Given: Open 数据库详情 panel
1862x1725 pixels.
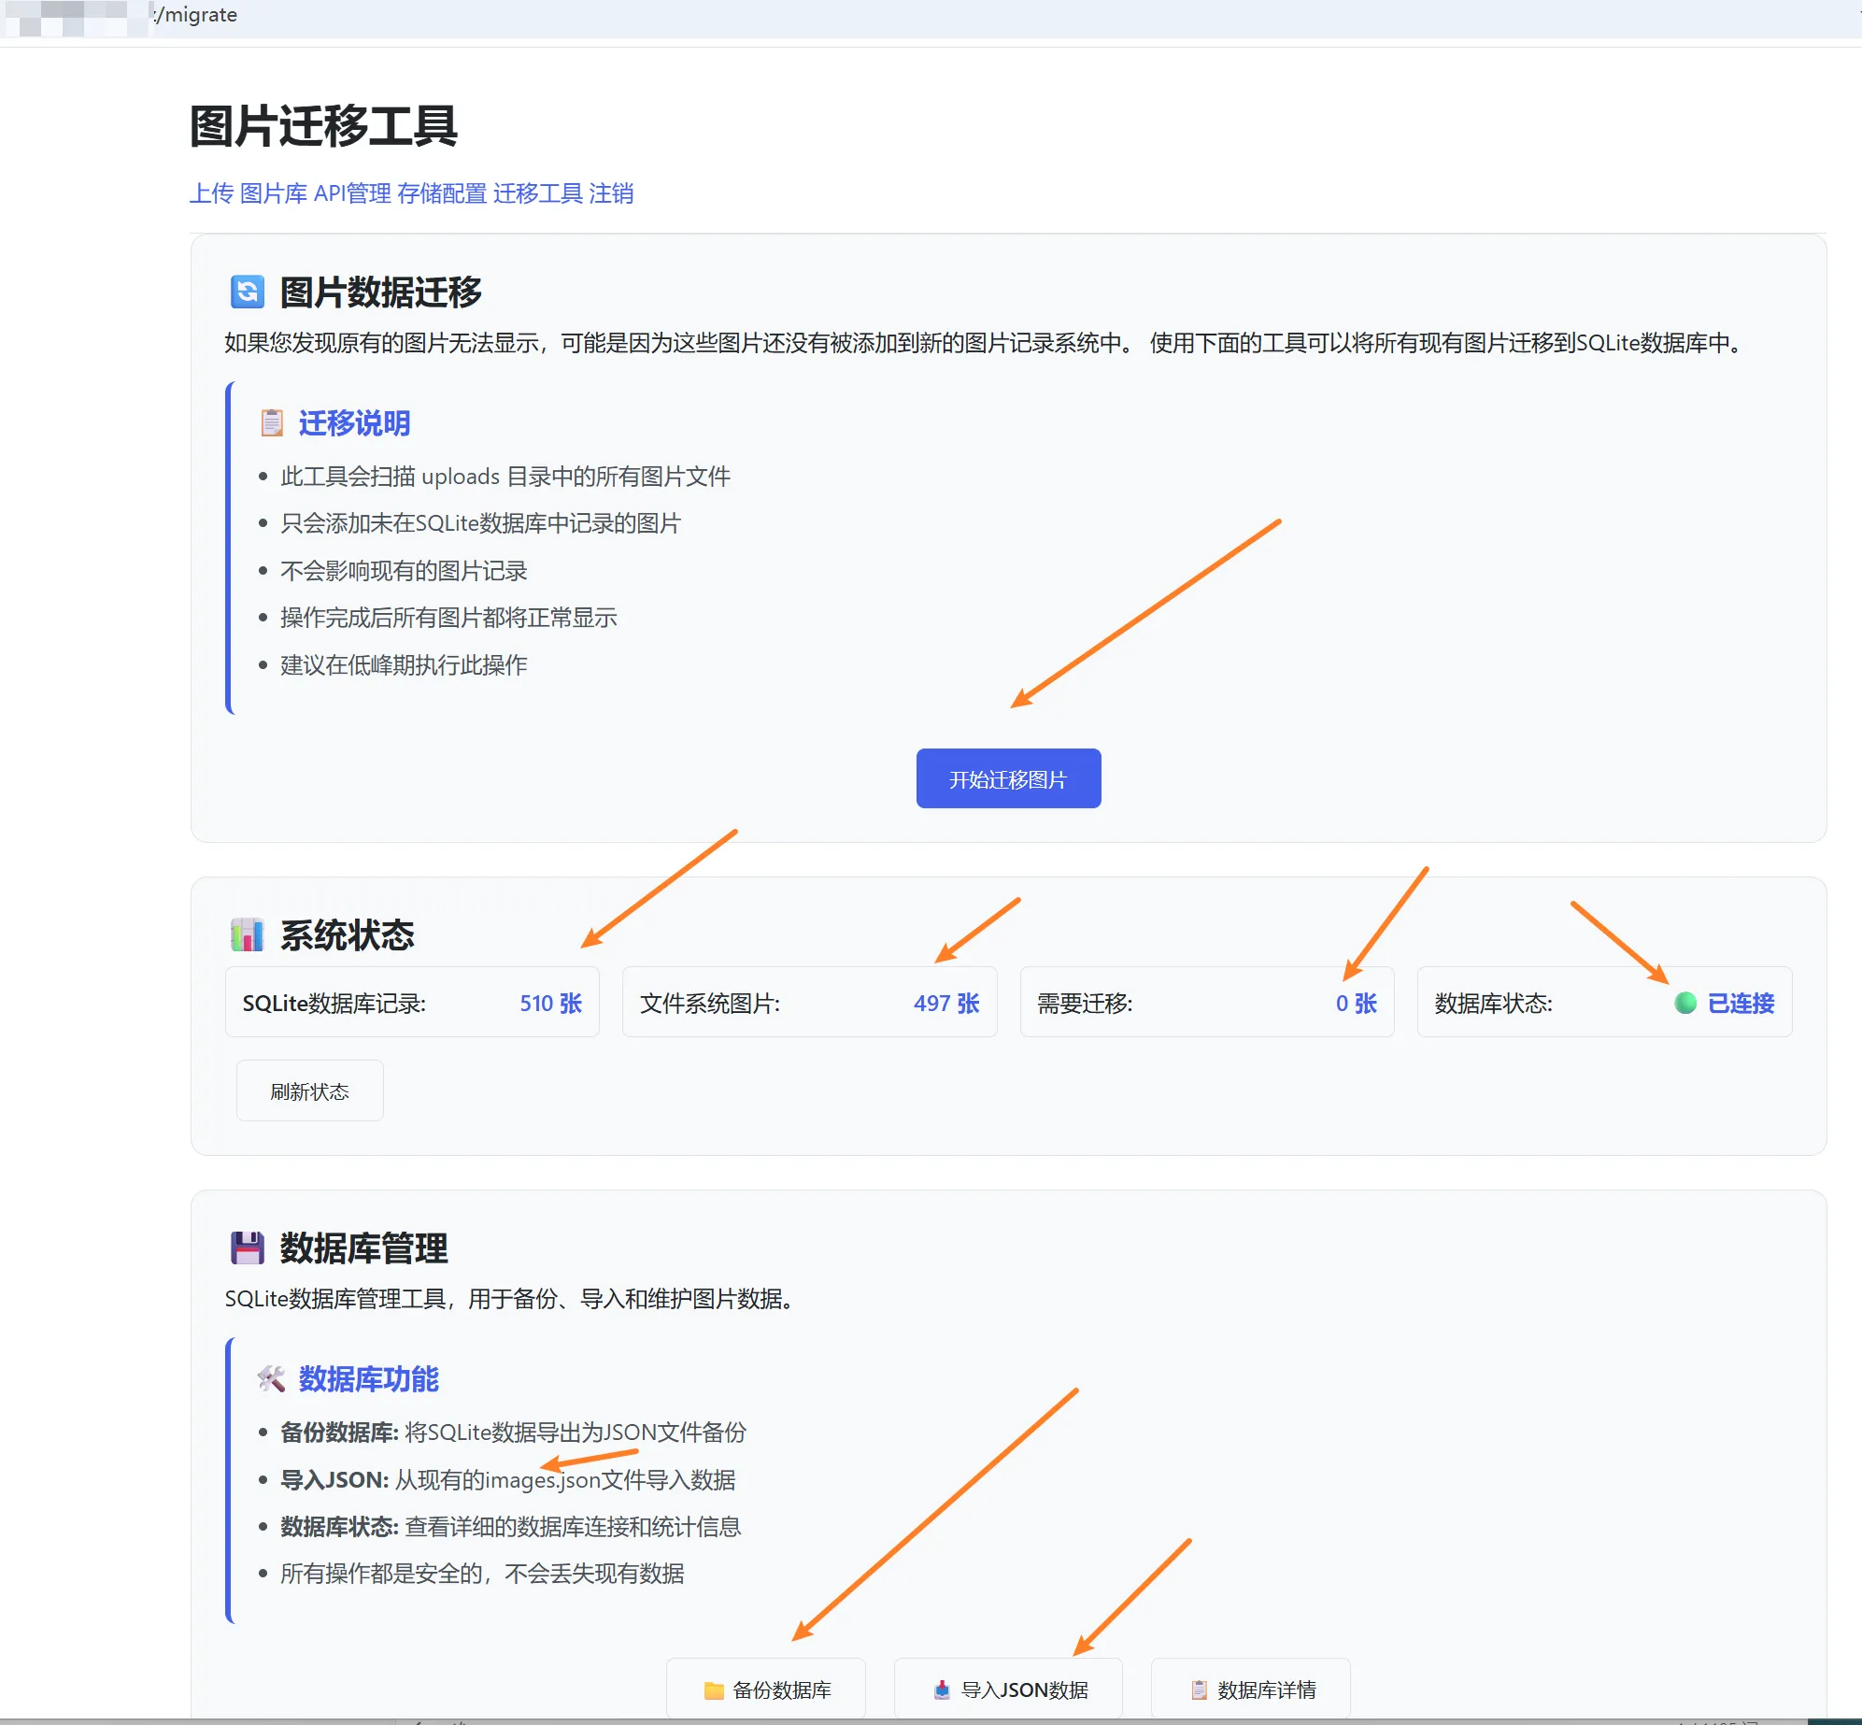Looking at the screenshot, I should click(x=1250, y=1688).
